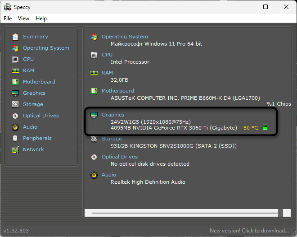The image size is (297, 237).
Task: Select Optical Drives in the sidebar list
Action: 41,116
